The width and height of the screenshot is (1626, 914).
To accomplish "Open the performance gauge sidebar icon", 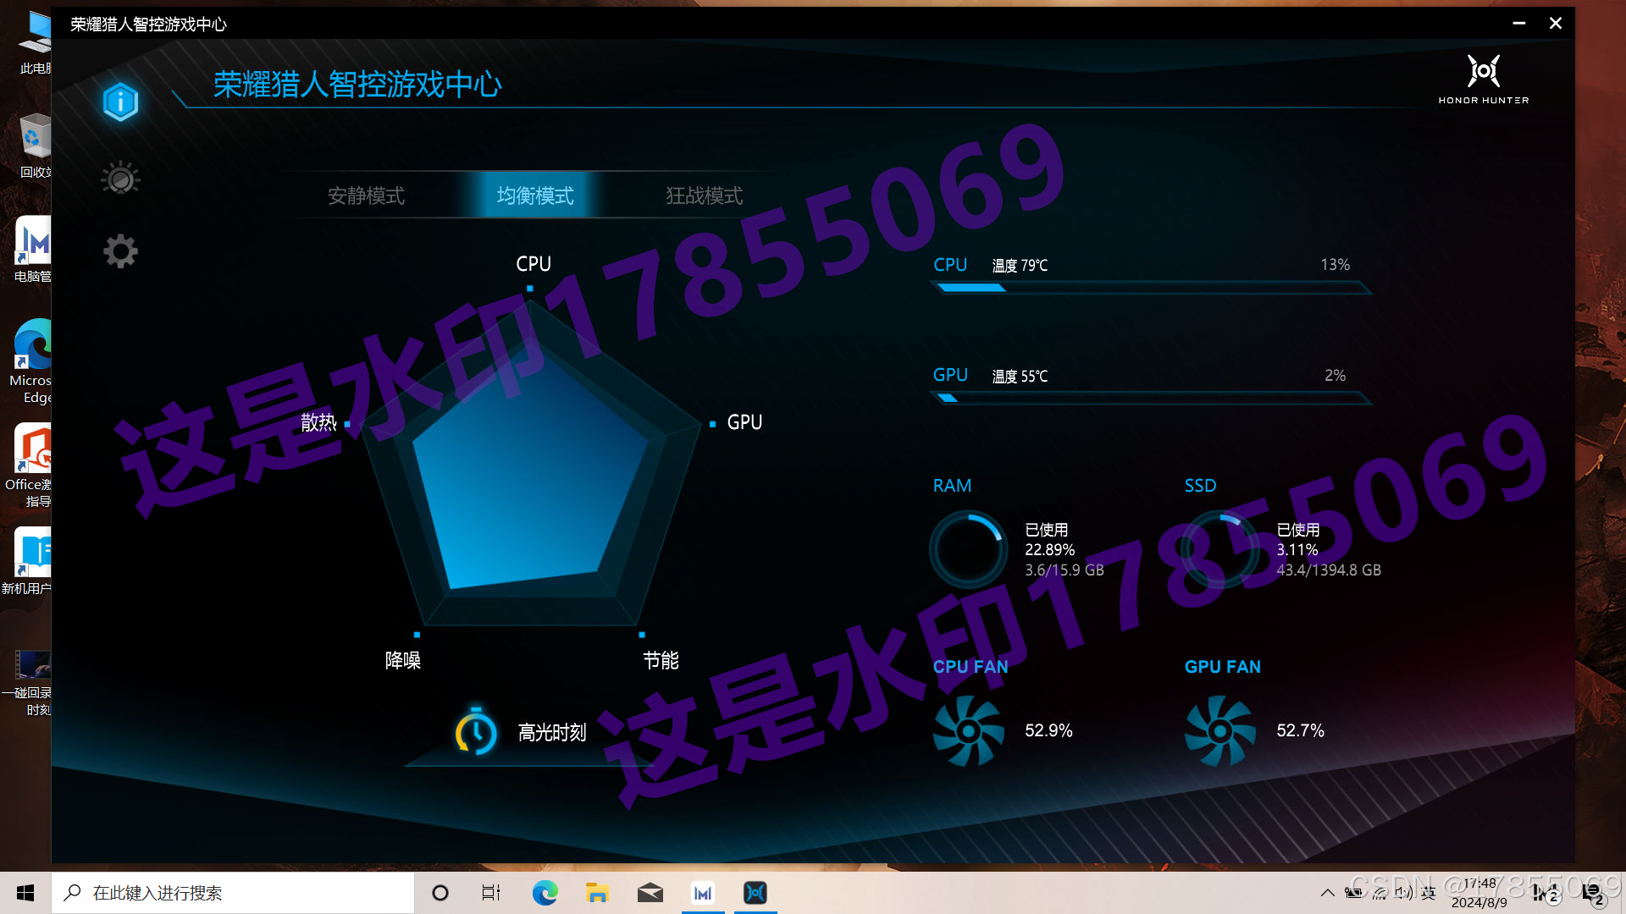I will [120, 179].
